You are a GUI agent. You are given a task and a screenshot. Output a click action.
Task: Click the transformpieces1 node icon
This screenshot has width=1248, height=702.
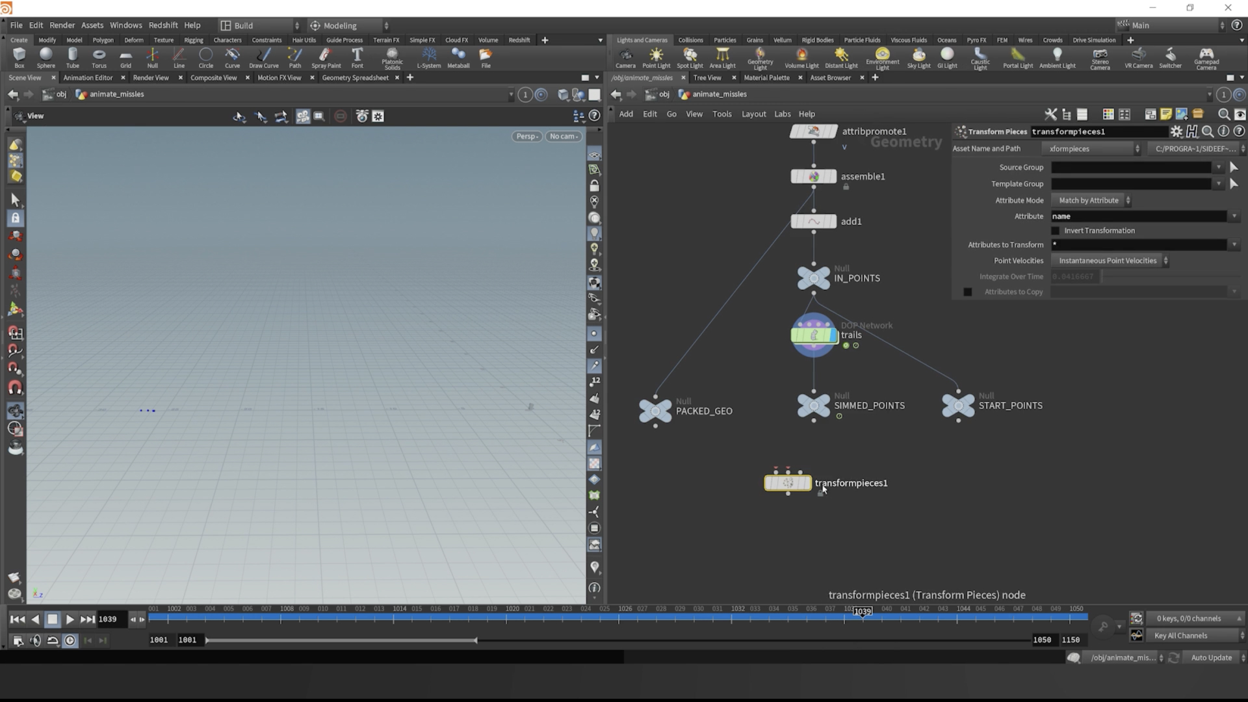click(x=788, y=483)
